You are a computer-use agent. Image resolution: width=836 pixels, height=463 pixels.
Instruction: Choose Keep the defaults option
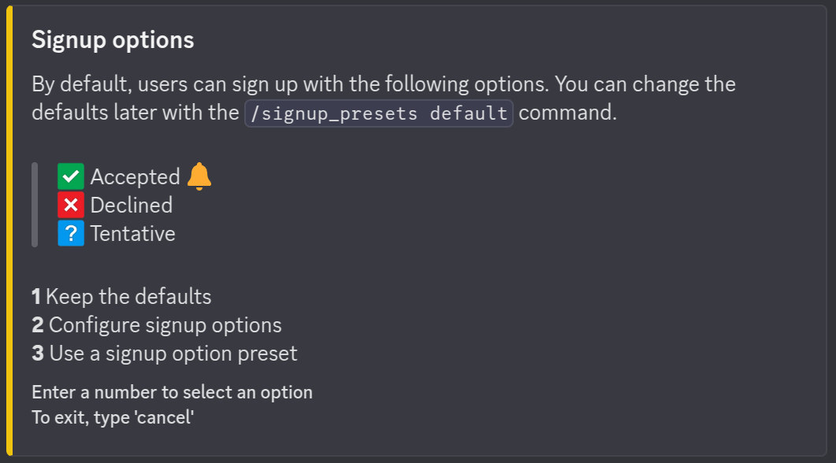tap(128, 297)
